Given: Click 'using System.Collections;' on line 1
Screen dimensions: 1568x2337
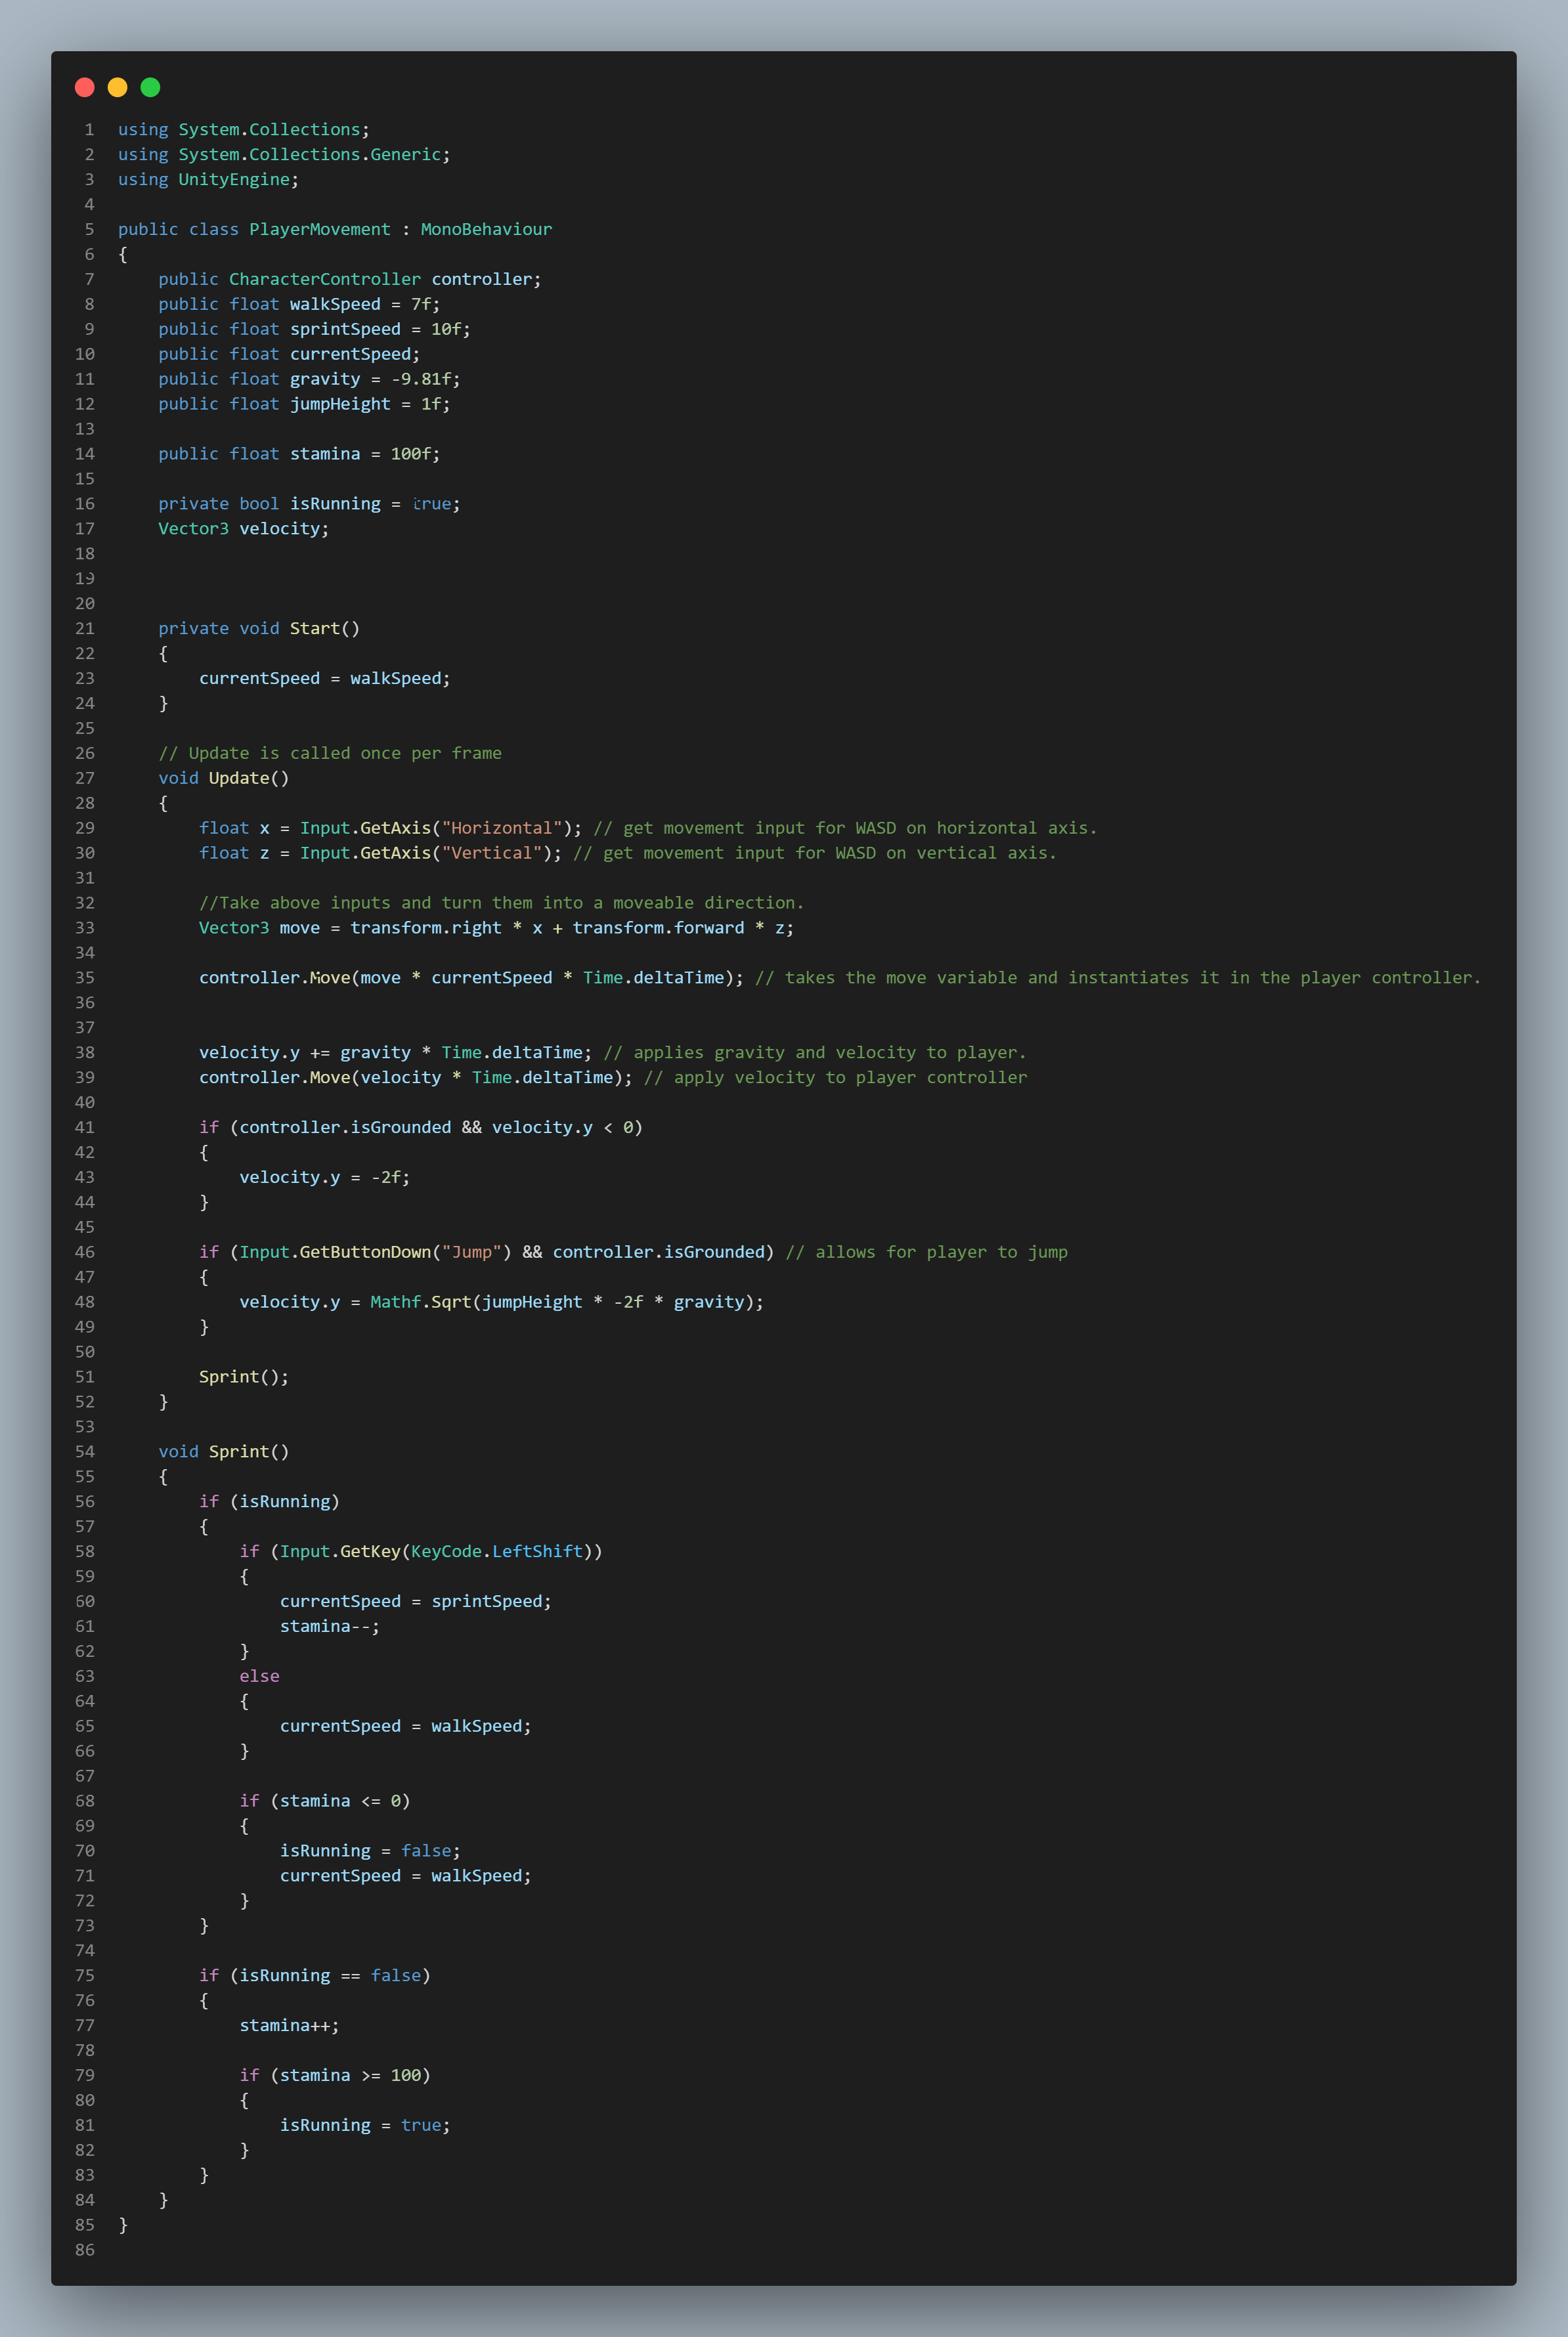Looking at the screenshot, I should point(244,129).
